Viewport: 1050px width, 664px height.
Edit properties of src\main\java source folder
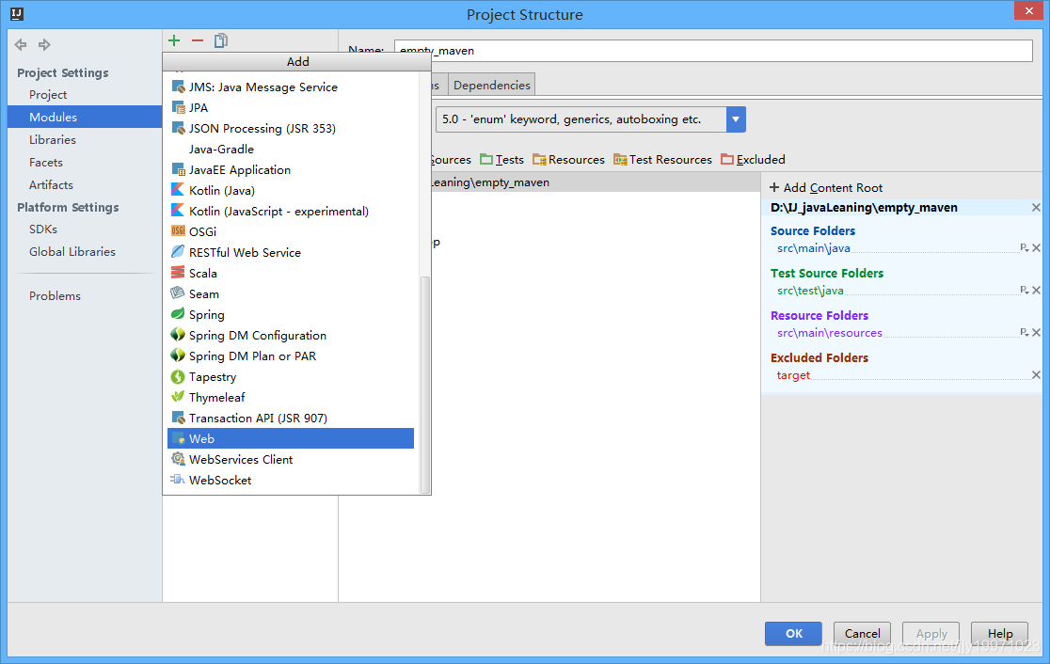(1024, 247)
